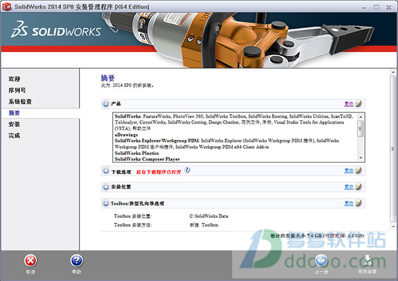Click the SolidWorks installer title bar icon
Viewport: 398px width, 281px height.
point(7,7)
